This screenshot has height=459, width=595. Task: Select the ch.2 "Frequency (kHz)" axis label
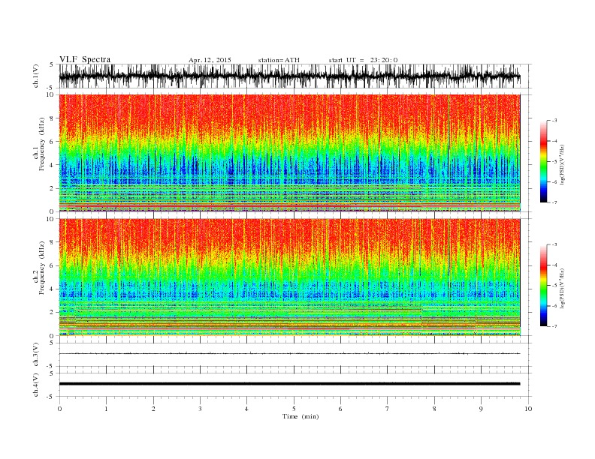coord(42,268)
